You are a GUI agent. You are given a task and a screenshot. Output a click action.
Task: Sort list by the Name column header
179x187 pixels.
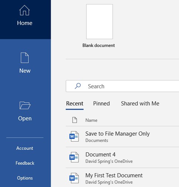coord(91,120)
